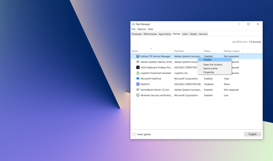Switch to the Performance tab
Screen dimensions: 273x161
pyautogui.click(x=150, y=34)
